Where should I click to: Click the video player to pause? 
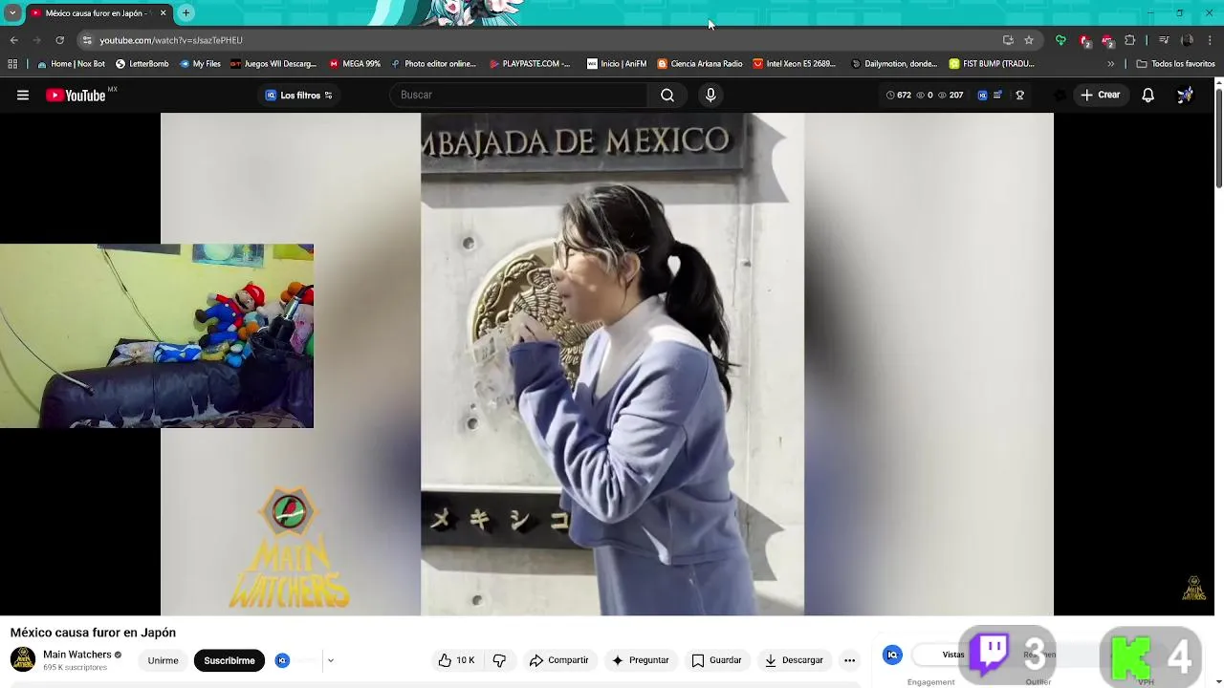(607, 364)
